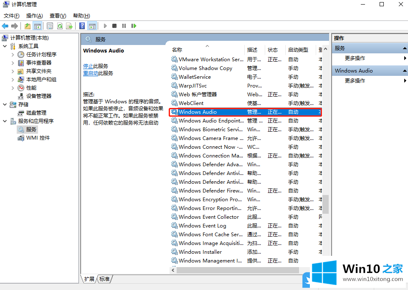Select 设备管理器 in the tree
Viewport: 408px width, 290px height.
click(x=39, y=96)
